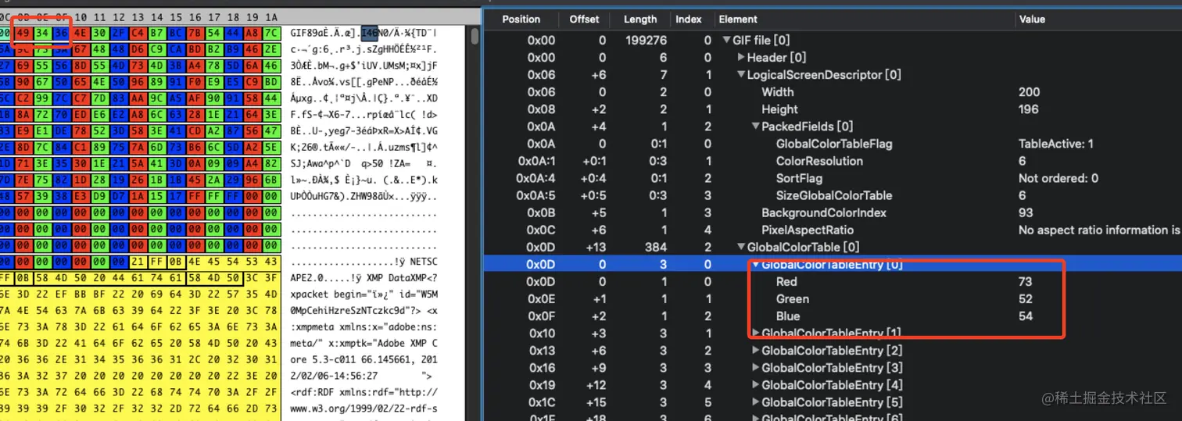Select the GlobalColorTableFlag row
The image size is (1182, 421).
tap(833, 144)
